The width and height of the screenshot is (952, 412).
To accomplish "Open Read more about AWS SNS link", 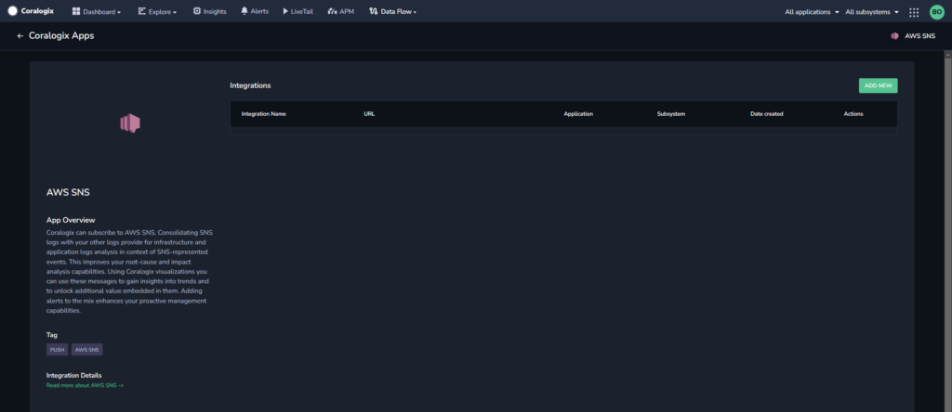I will click(x=85, y=385).
